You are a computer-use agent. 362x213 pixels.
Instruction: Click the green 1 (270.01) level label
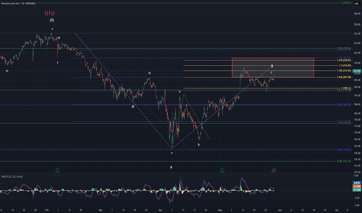(346, 3)
